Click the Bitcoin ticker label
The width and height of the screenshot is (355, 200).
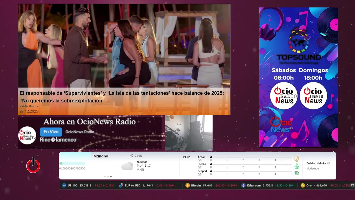(196, 185)
